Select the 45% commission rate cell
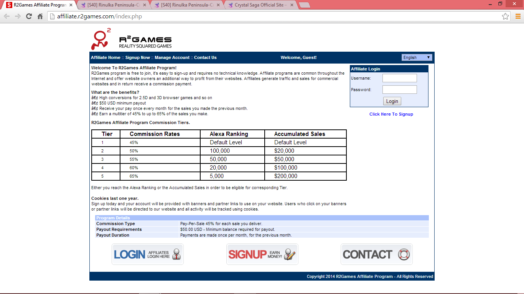Image resolution: width=524 pixels, height=294 pixels. pyautogui.click(x=160, y=142)
